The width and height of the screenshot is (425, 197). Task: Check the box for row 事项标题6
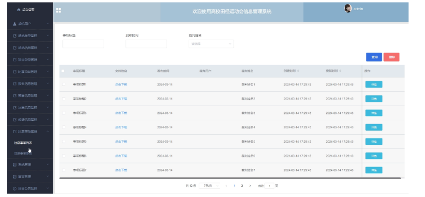[64, 156]
